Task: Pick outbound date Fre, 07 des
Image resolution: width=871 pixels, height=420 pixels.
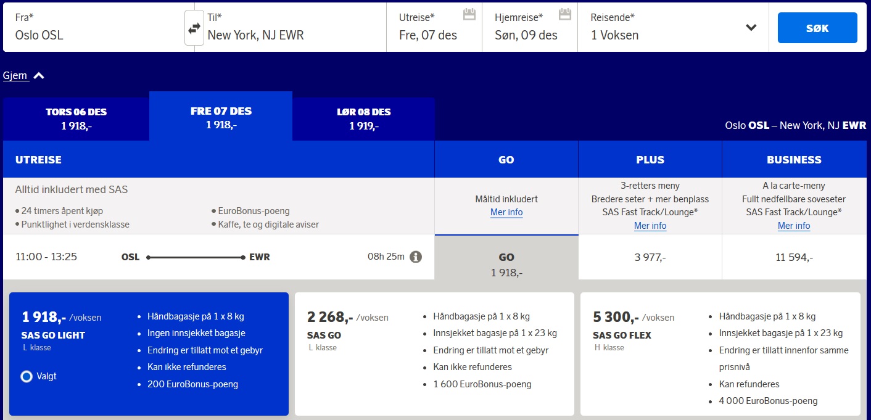Action: [434, 28]
